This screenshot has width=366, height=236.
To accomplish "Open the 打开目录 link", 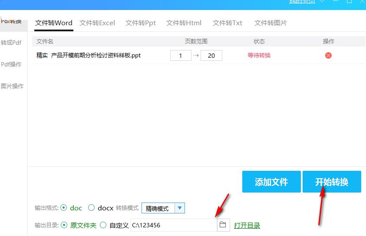I will (x=247, y=226).
